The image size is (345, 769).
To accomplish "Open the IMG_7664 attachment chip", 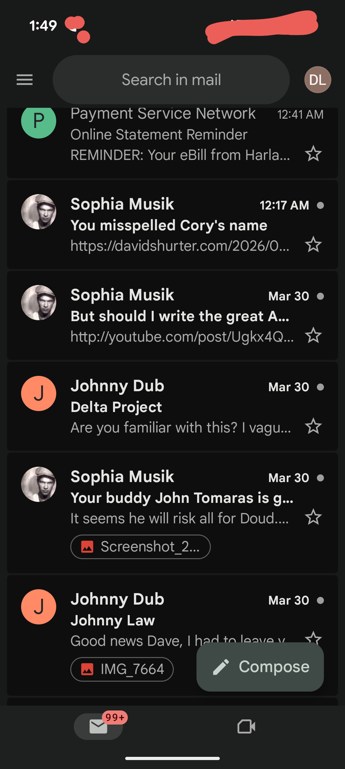I will (122, 669).
